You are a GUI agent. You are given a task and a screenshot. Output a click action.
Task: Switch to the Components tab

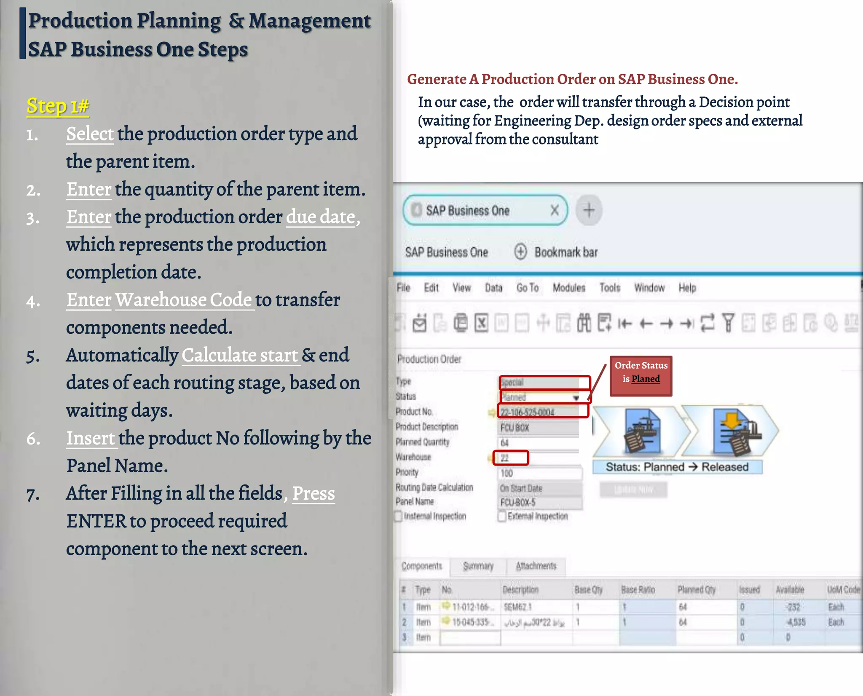pos(422,566)
